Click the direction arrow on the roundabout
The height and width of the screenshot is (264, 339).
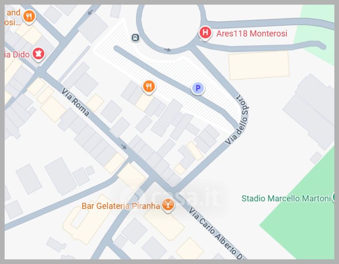click(168, 50)
